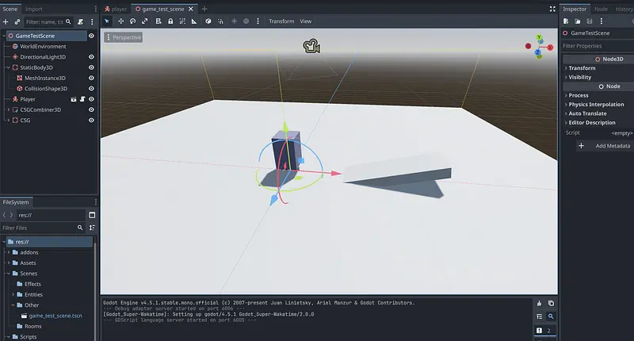The width and height of the screenshot is (634, 341).
Task: Toggle visibility of the CSG node
Action: (91, 121)
